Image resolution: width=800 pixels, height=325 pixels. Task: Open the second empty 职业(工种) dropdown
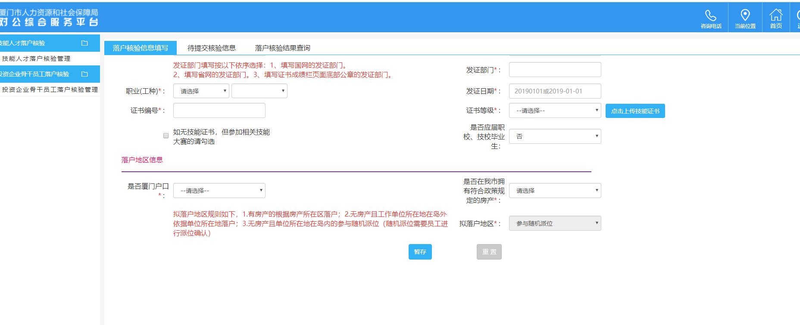pyautogui.click(x=259, y=91)
